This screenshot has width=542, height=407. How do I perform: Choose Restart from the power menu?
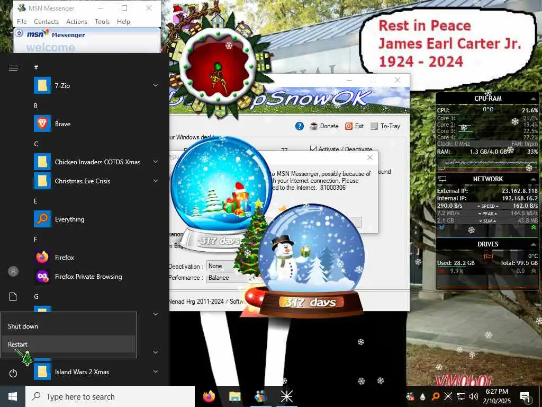pyautogui.click(x=68, y=344)
